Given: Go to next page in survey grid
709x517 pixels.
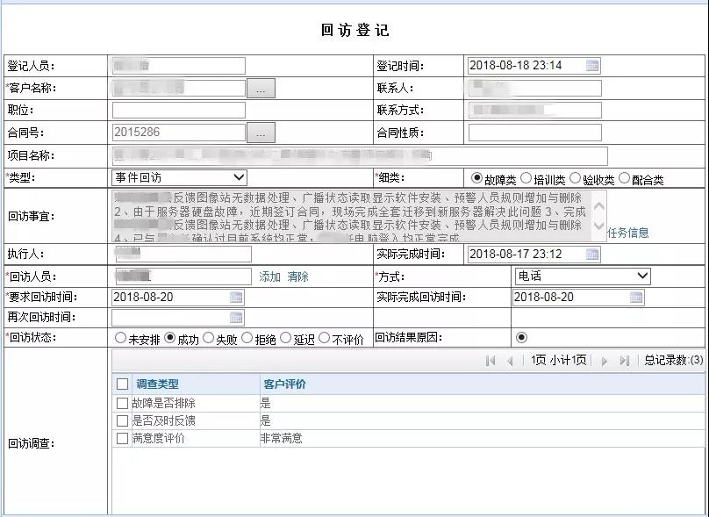Looking at the screenshot, I should 604,361.
